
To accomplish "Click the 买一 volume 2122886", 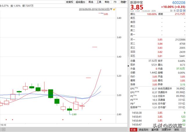I will [180, 40].
